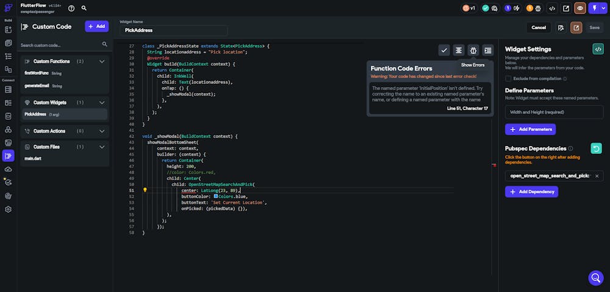Open the help question mark icon
610x292 pixels.
coord(71,9)
